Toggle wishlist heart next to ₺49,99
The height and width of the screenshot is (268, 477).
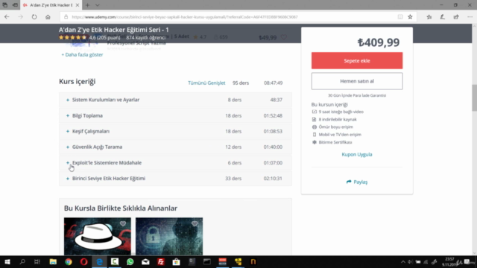283,37
